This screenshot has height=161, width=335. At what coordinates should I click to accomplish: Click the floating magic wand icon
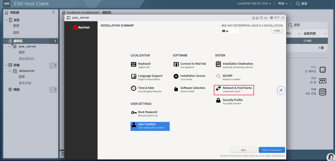coord(281,90)
